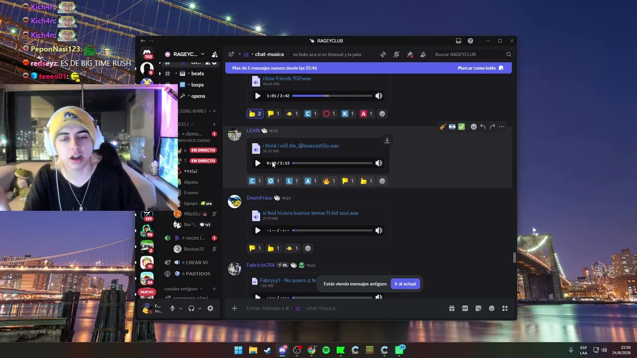Toggle the yellow flag reaction on DeamFrasu's message

[255, 248]
